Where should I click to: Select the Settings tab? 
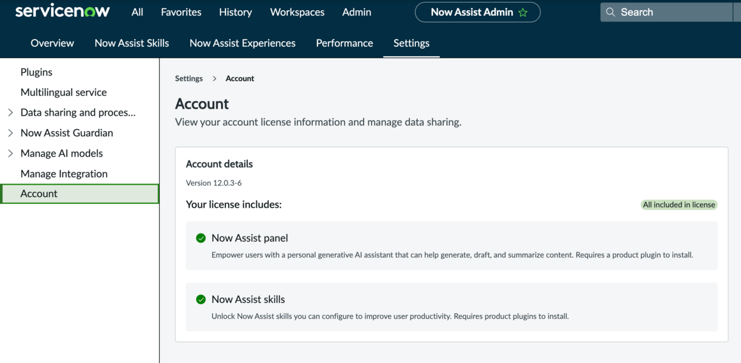click(411, 43)
